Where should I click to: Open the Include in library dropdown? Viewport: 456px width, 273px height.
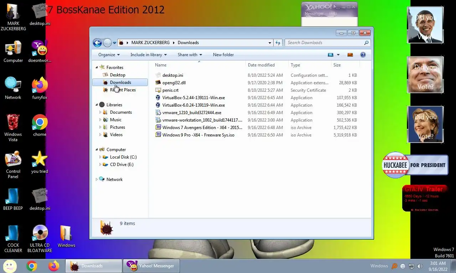pos(149,55)
